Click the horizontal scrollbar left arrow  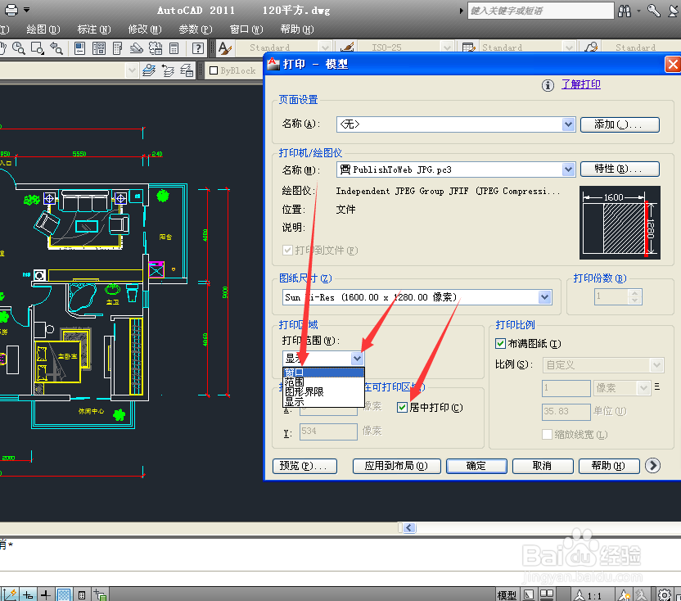409,527
